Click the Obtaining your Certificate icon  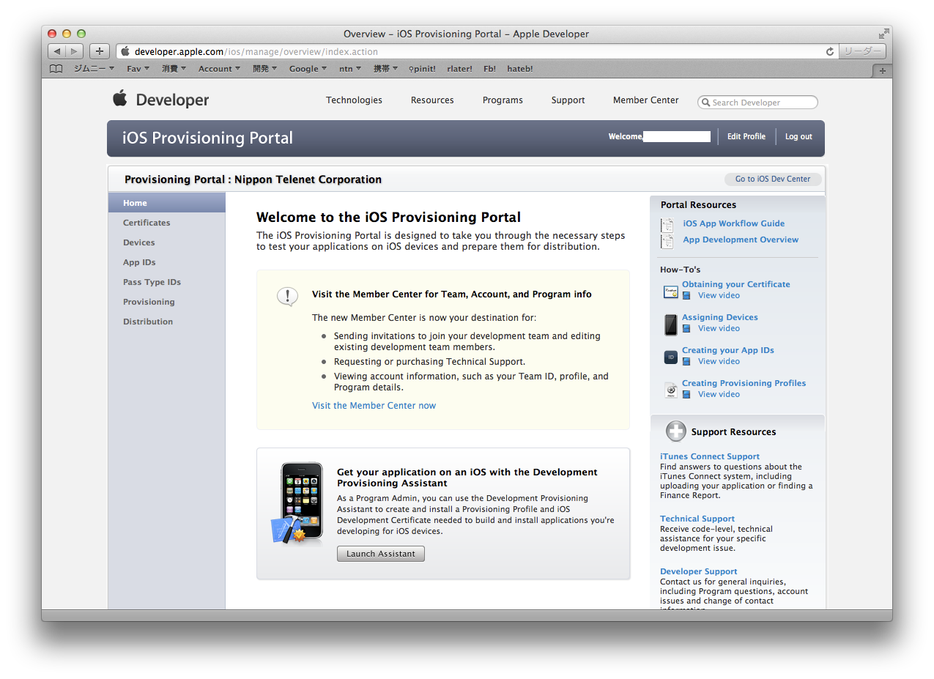670,292
